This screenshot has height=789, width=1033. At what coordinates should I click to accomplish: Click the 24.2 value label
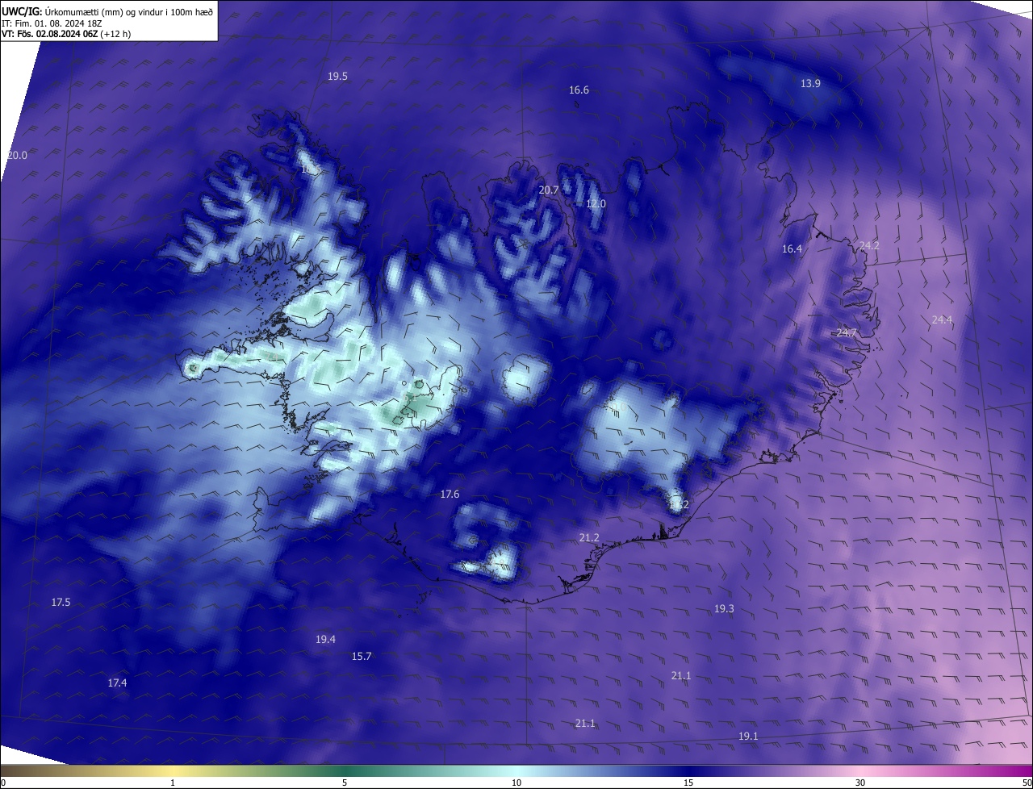[x=869, y=246]
